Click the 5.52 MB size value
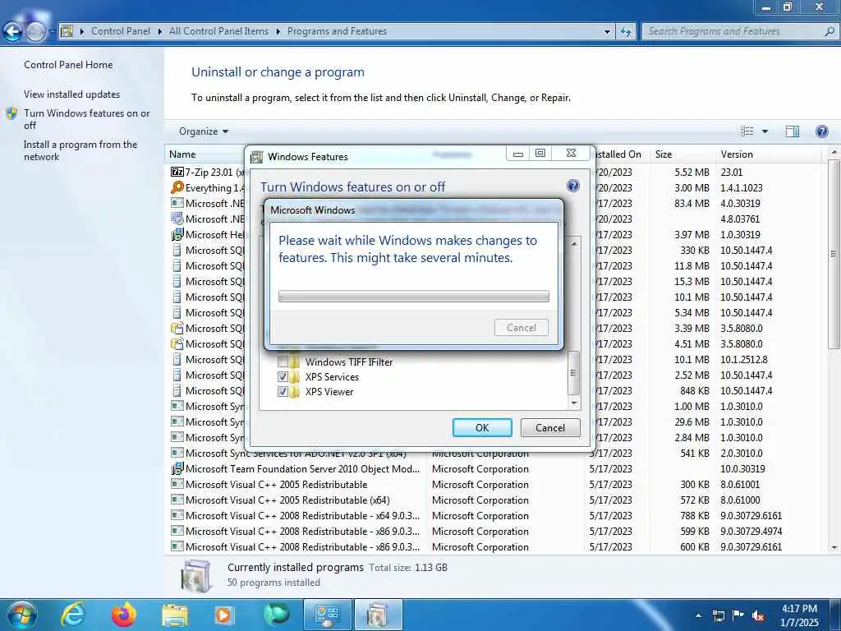The image size is (841, 631). tap(692, 173)
